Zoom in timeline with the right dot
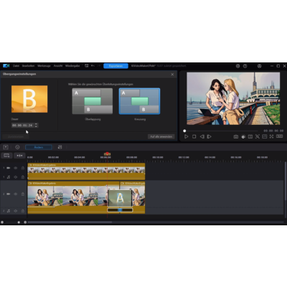Viewport: 287px width, 287px height. tap(25, 222)
